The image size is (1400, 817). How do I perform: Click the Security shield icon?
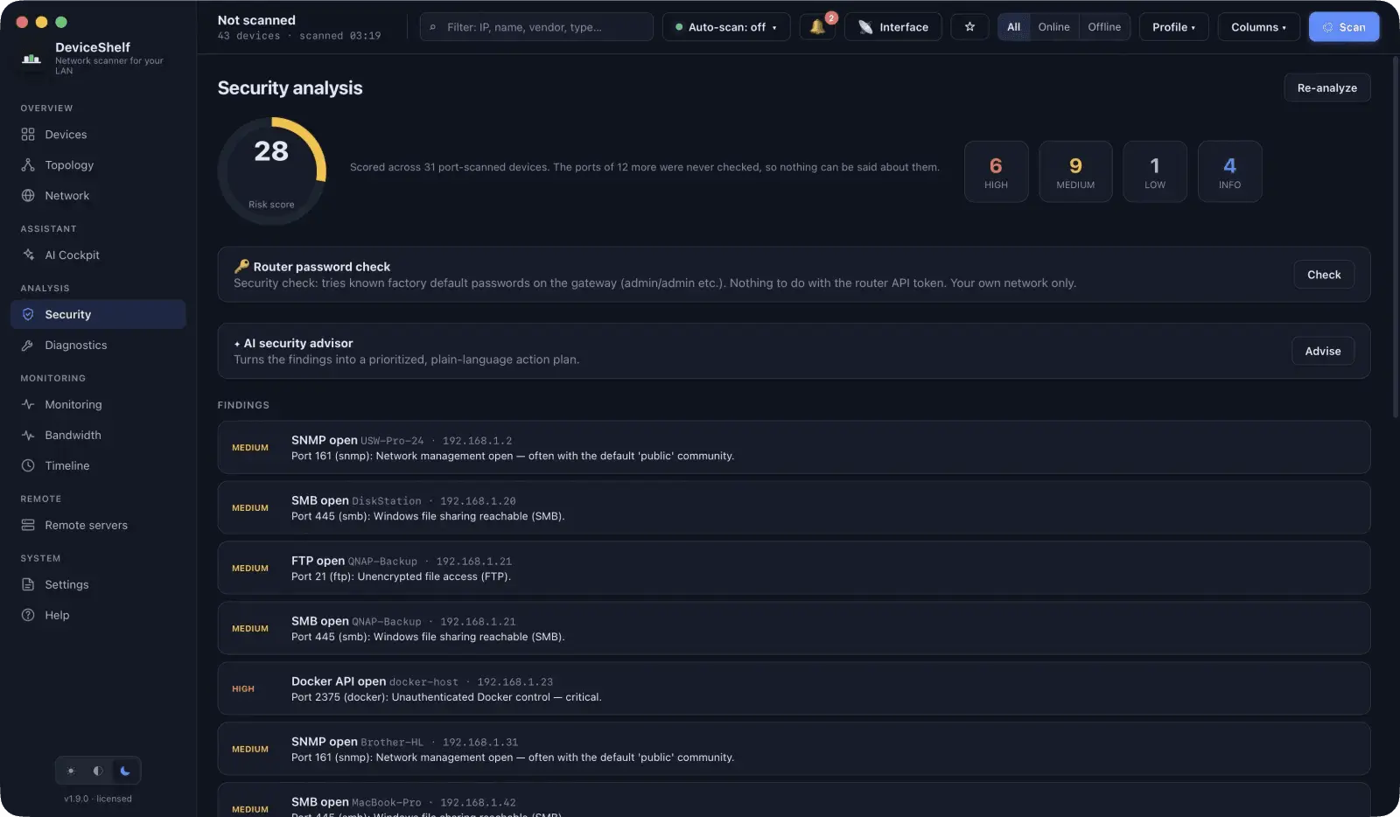pyautogui.click(x=28, y=315)
